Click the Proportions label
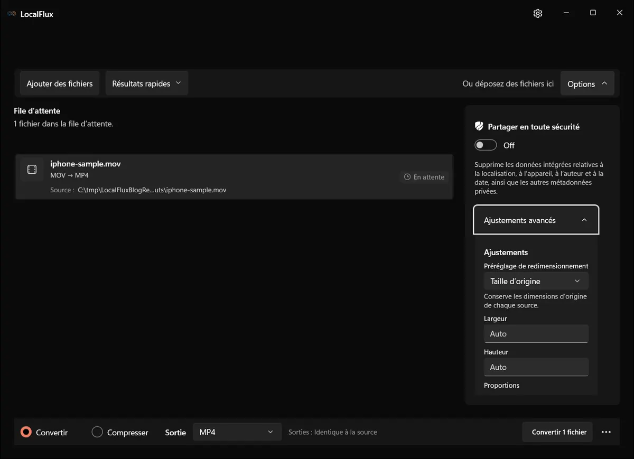 [x=501, y=385]
